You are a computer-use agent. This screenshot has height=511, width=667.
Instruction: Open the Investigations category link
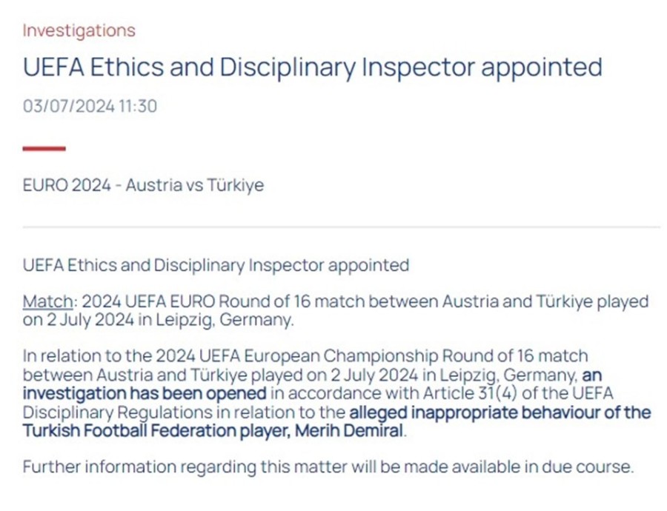79,30
